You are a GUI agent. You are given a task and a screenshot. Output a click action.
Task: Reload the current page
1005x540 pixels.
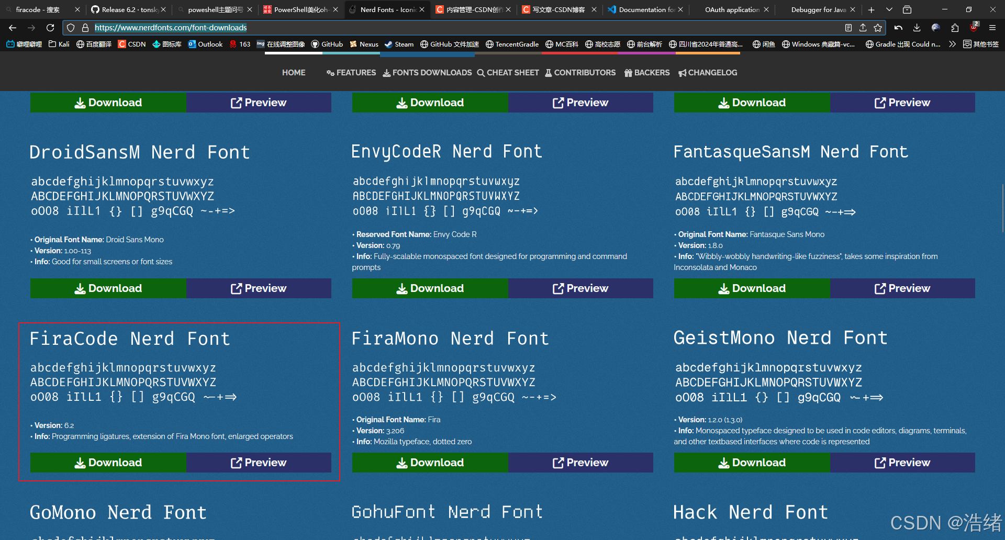tap(50, 28)
